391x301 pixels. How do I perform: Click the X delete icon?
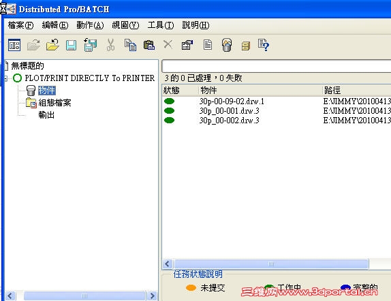pyautogui.click(x=168, y=45)
